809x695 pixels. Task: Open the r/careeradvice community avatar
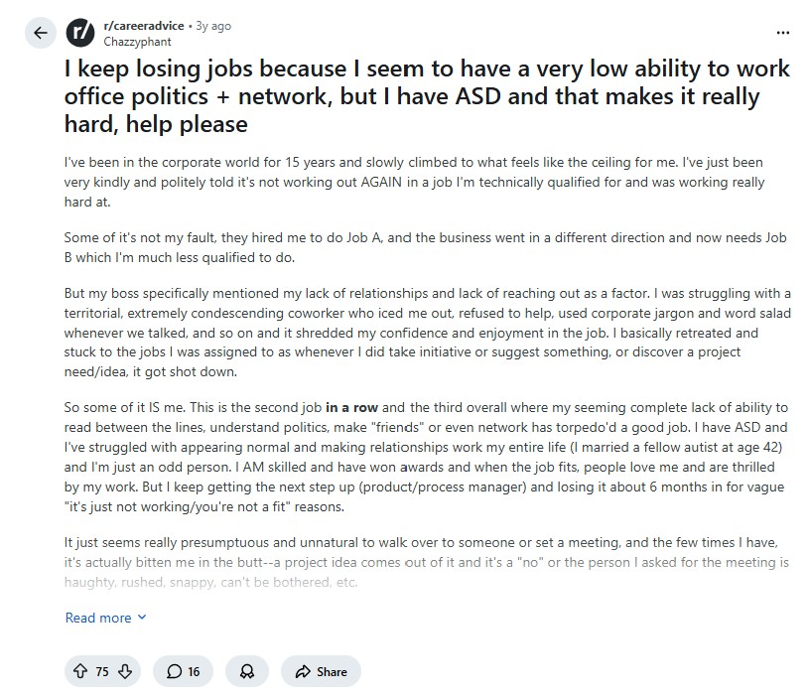[x=80, y=33]
